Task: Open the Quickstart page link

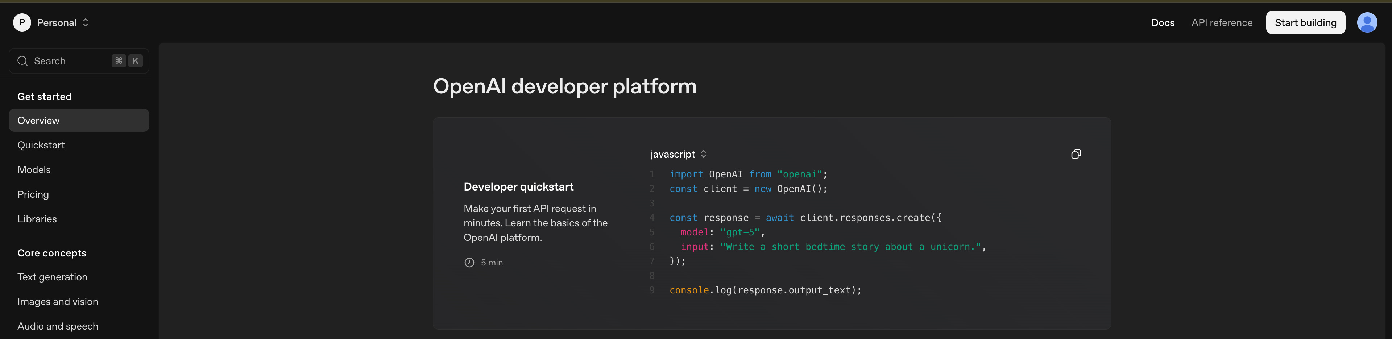Action: point(41,145)
